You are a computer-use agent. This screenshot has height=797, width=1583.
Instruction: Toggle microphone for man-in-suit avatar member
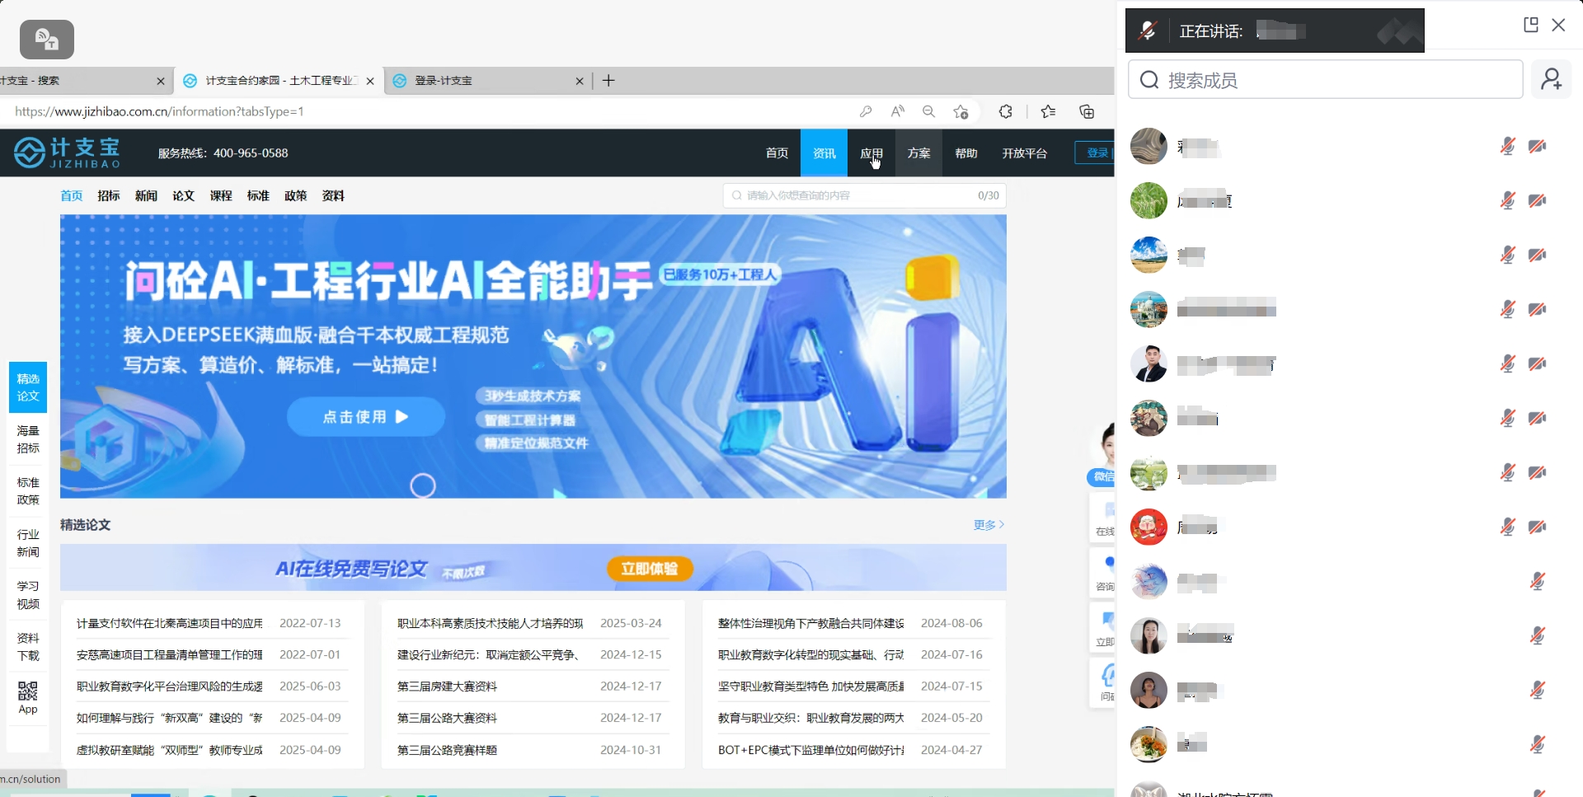pyautogui.click(x=1507, y=363)
